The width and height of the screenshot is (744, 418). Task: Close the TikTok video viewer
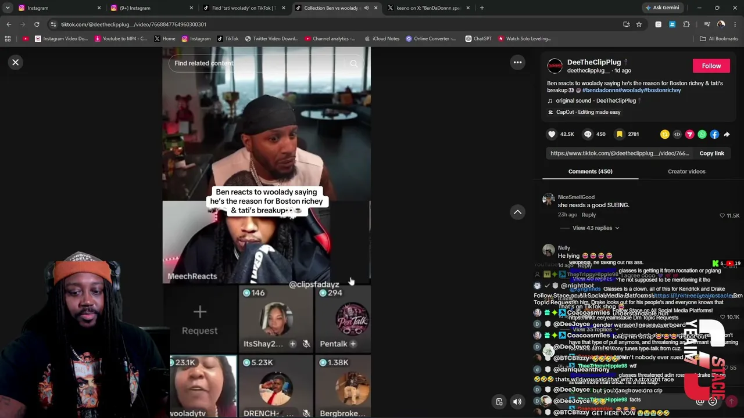pos(16,62)
